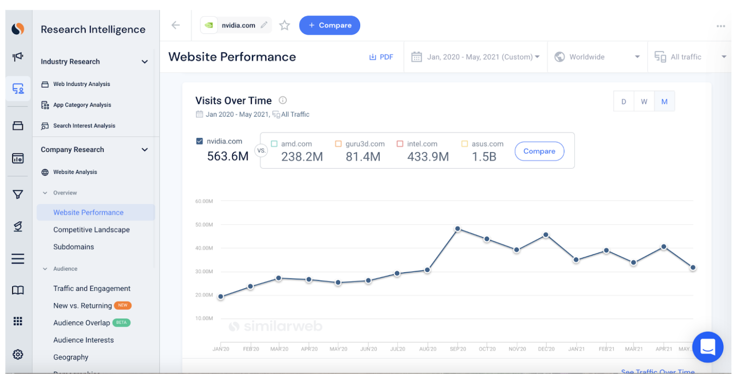This screenshot has width=740, height=382.
Task: Open the date range dropdown
Action: (476, 57)
